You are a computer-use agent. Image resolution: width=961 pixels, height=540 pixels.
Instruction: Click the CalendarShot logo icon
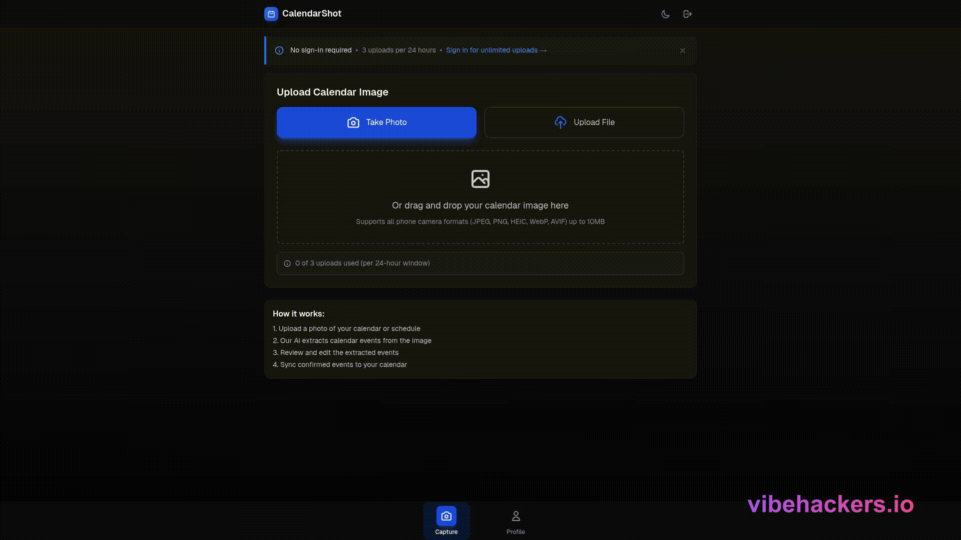pyautogui.click(x=271, y=14)
